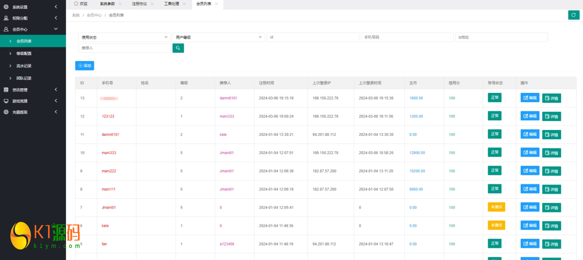This screenshot has height=260, width=583.
Task: Click the blue 添加 button
Action: click(x=85, y=66)
